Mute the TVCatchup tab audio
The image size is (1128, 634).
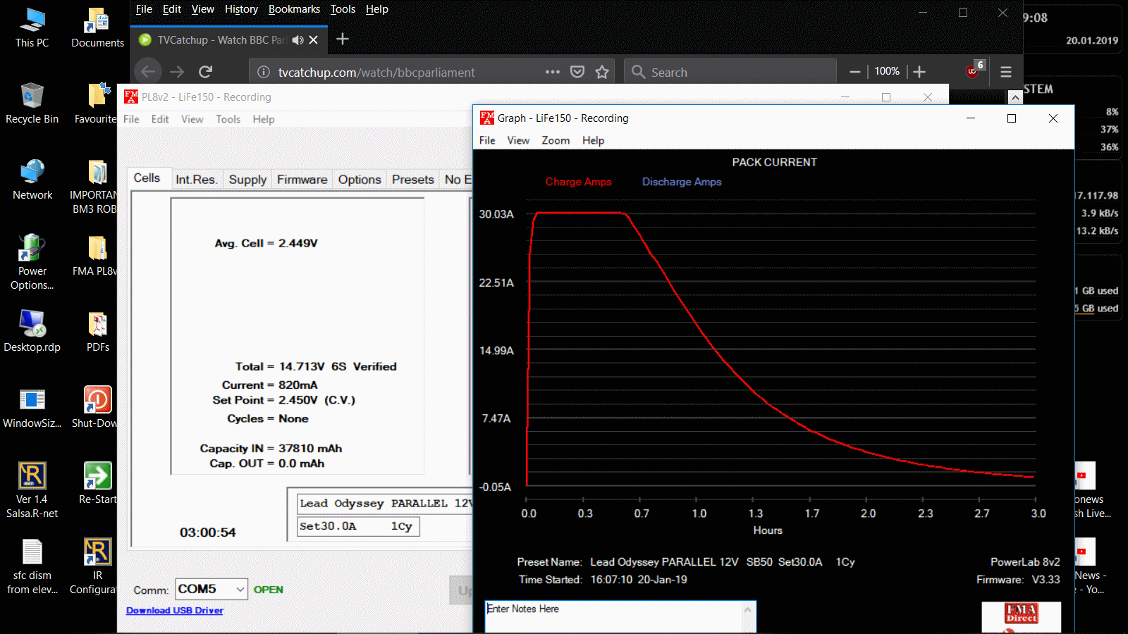(298, 40)
